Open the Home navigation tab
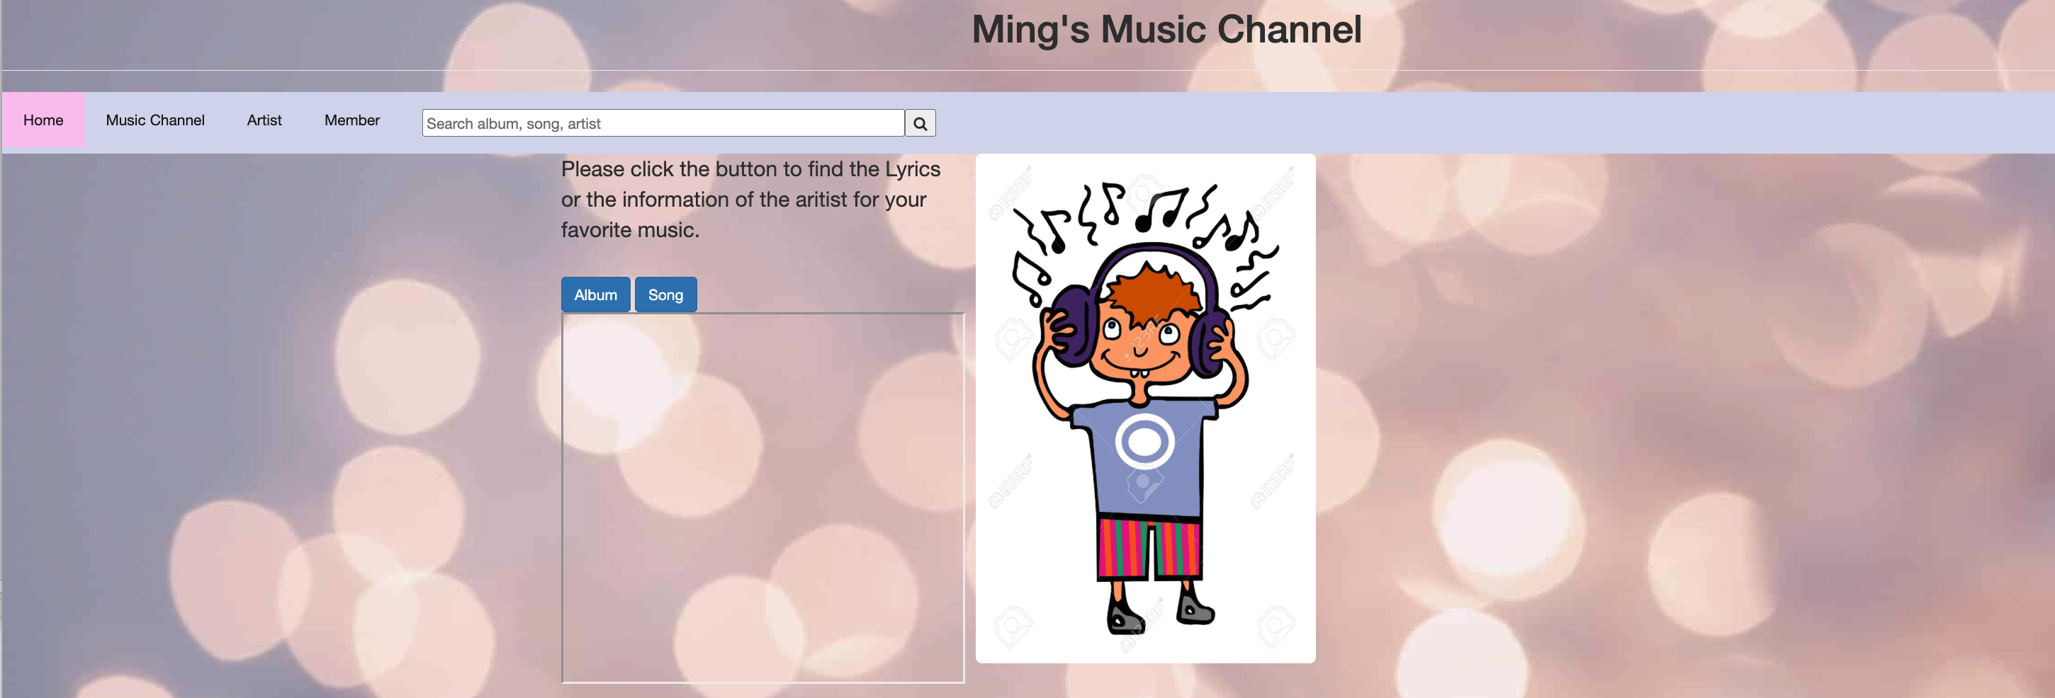The width and height of the screenshot is (2055, 698). click(x=43, y=120)
